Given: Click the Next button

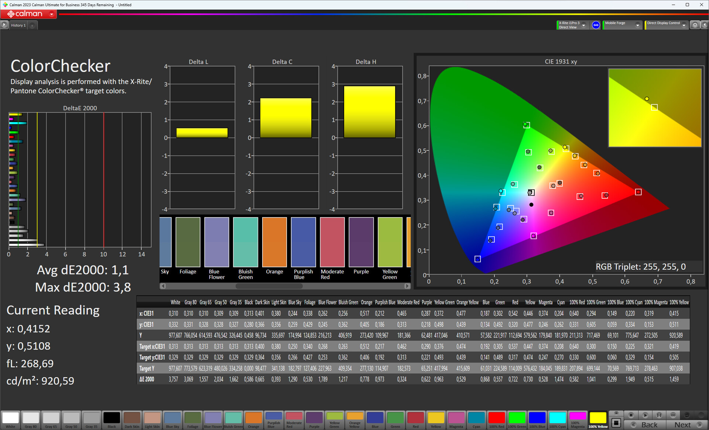Looking at the screenshot, I should point(687,425).
